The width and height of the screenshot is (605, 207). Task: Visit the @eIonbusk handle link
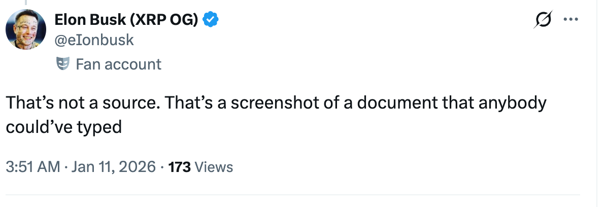(x=94, y=40)
